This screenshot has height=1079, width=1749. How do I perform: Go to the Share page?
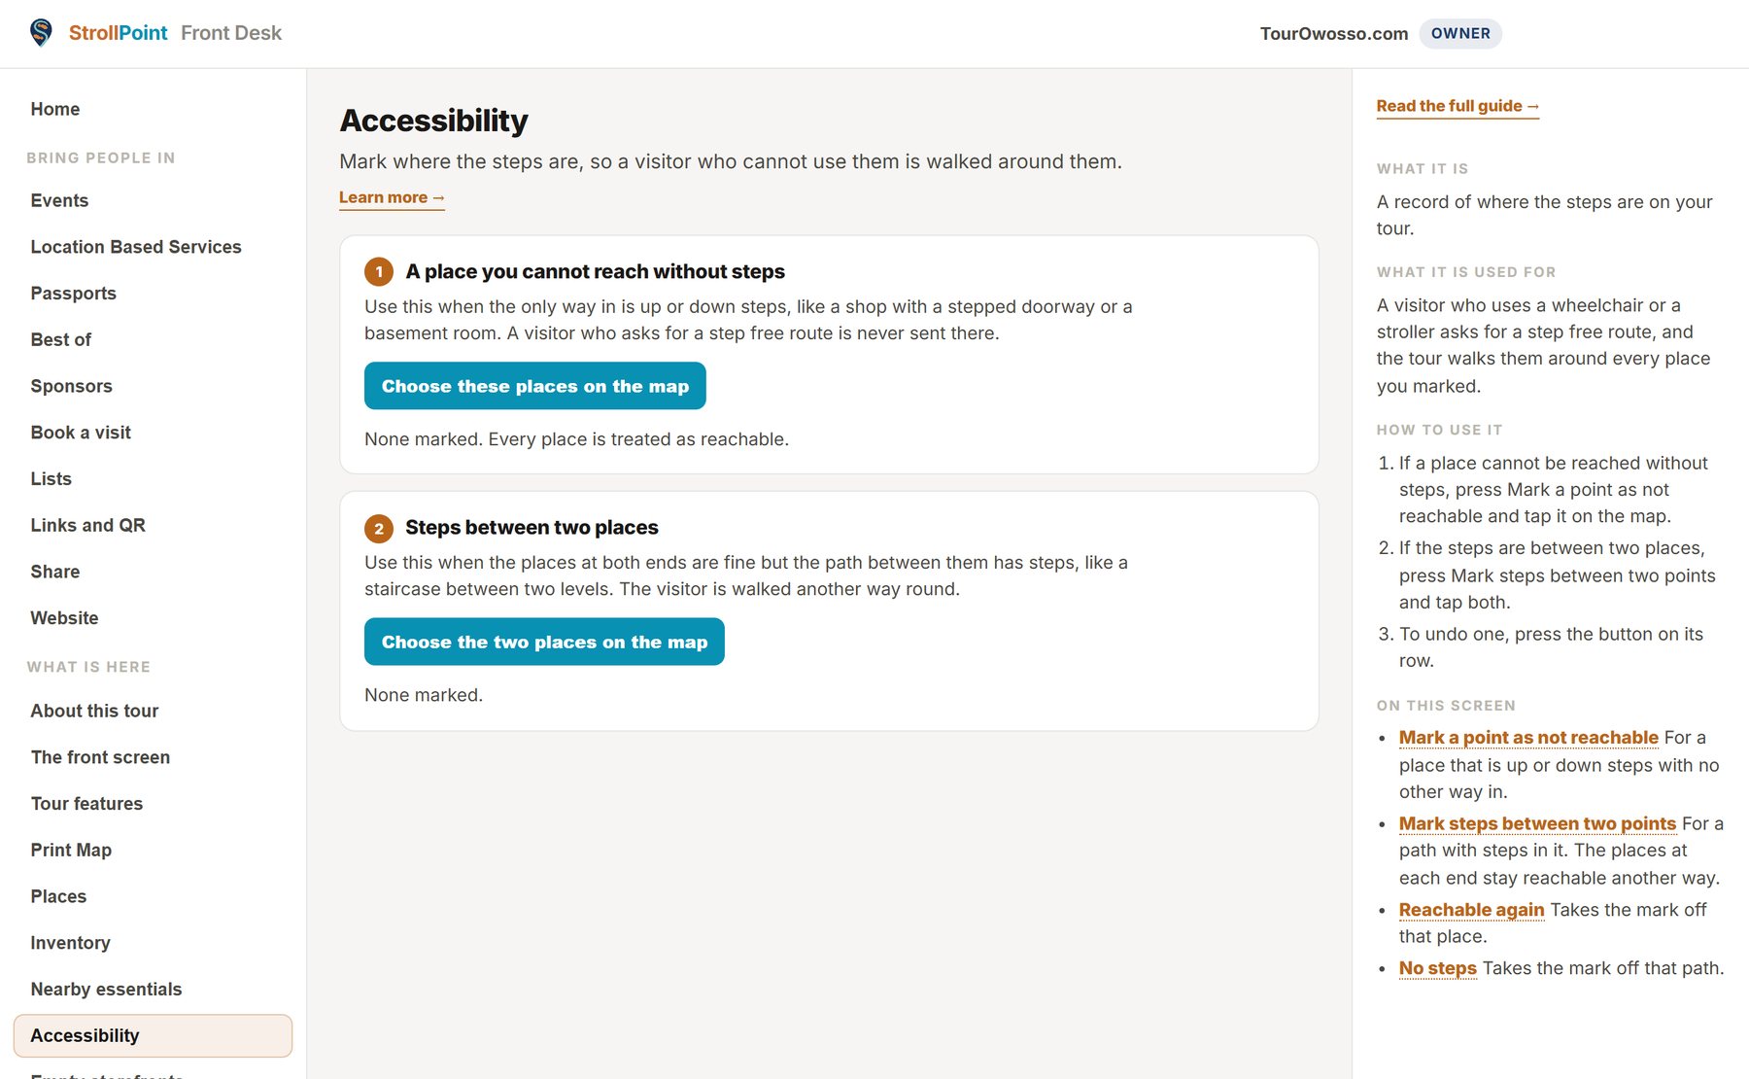(x=54, y=572)
